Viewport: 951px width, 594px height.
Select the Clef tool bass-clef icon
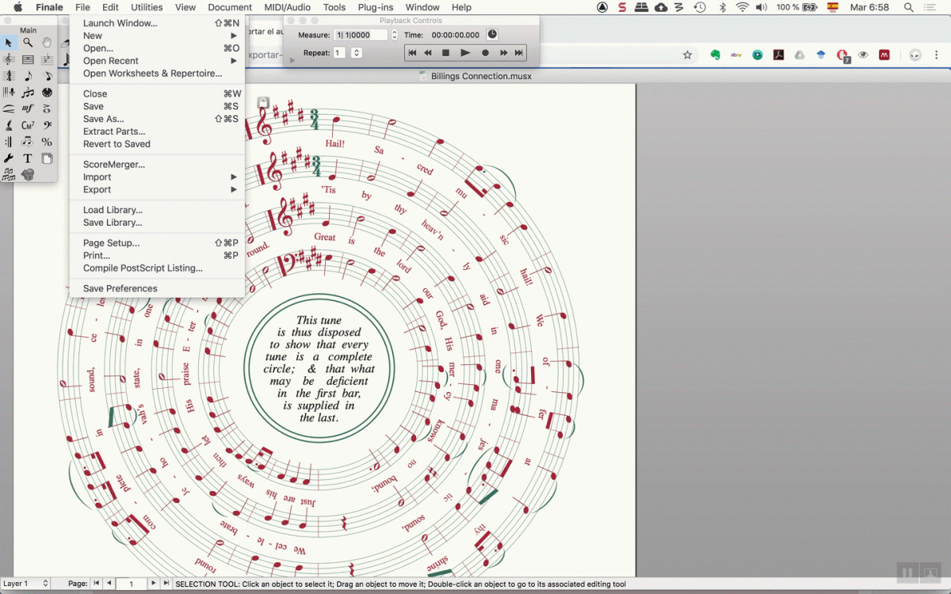[x=47, y=125]
